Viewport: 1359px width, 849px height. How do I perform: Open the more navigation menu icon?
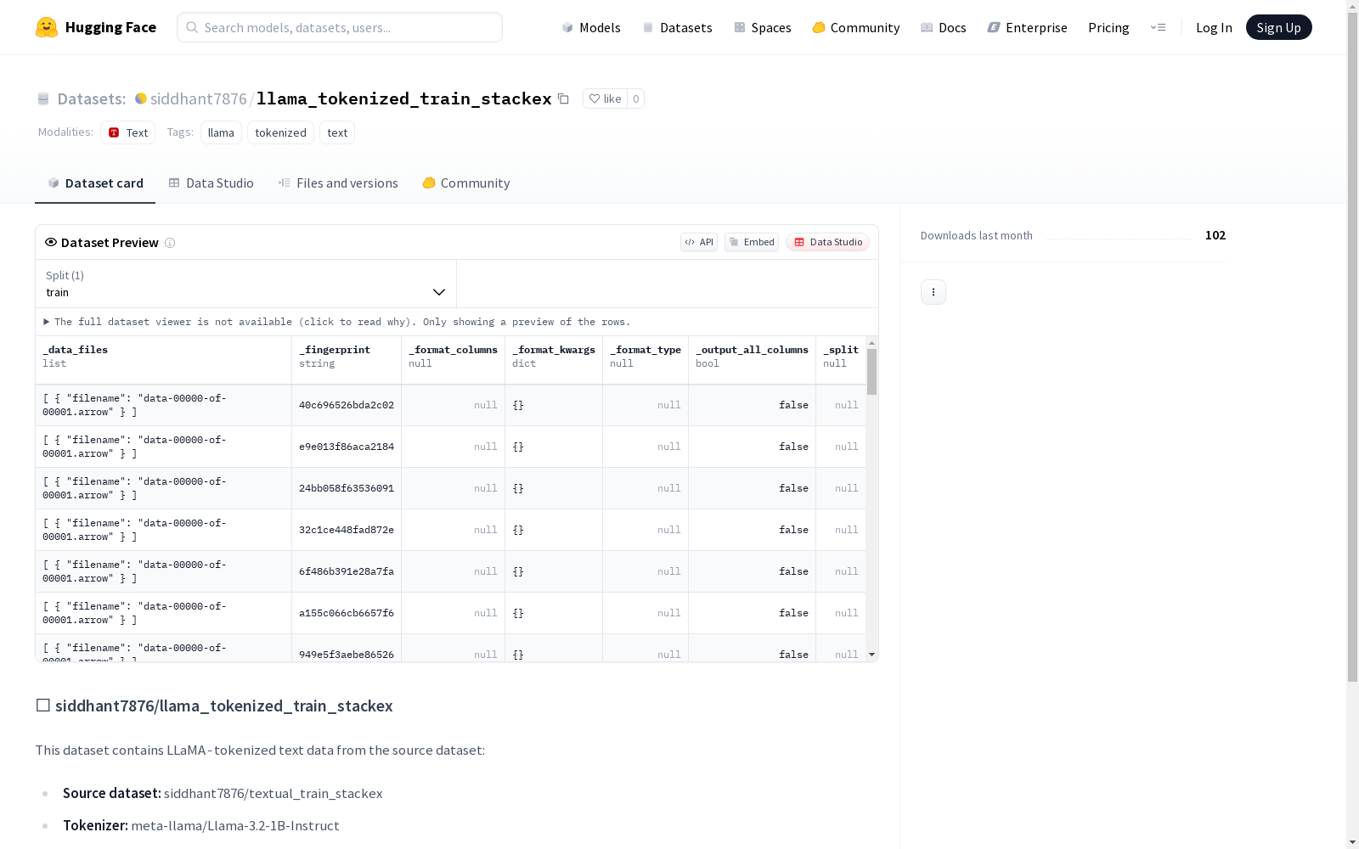click(1158, 27)
